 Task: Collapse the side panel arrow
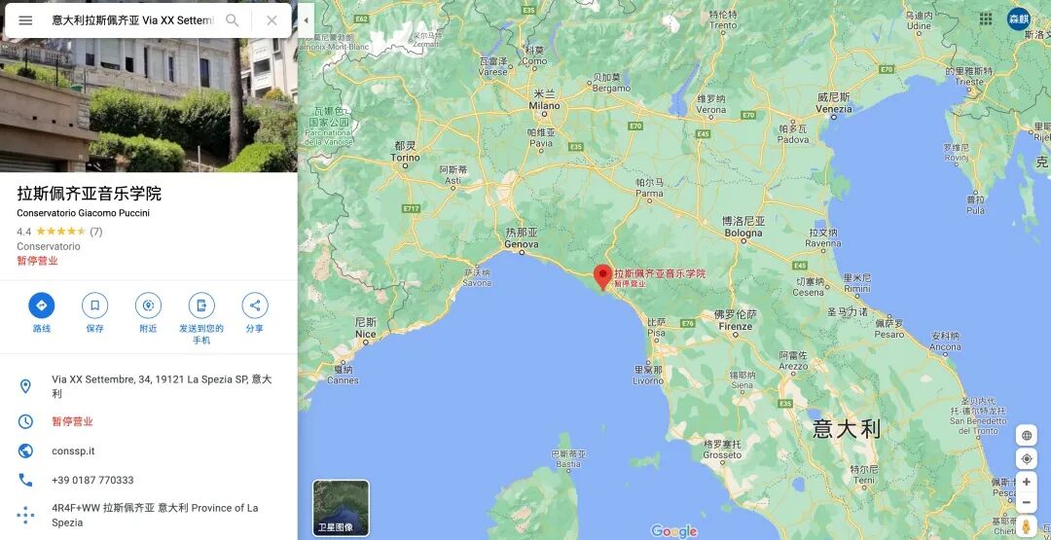(306, 20)
